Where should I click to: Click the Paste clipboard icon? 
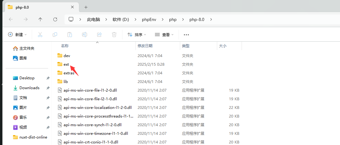pyautogui.click(x=70, y=35)
